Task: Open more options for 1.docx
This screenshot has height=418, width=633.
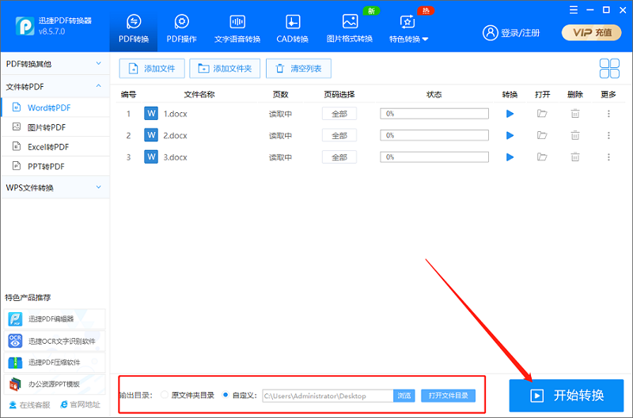Action: [608, 114]
